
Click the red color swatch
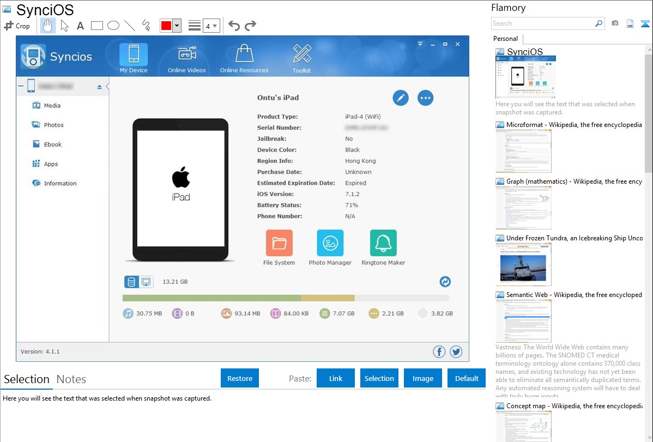(166, 26)
